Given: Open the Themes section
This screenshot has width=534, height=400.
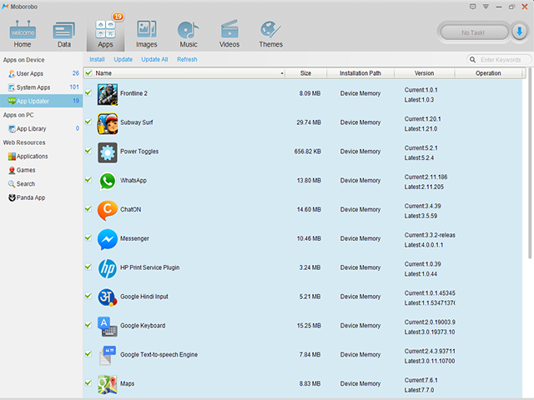Looking at the screenshot, I should click(x=270, y=34).
